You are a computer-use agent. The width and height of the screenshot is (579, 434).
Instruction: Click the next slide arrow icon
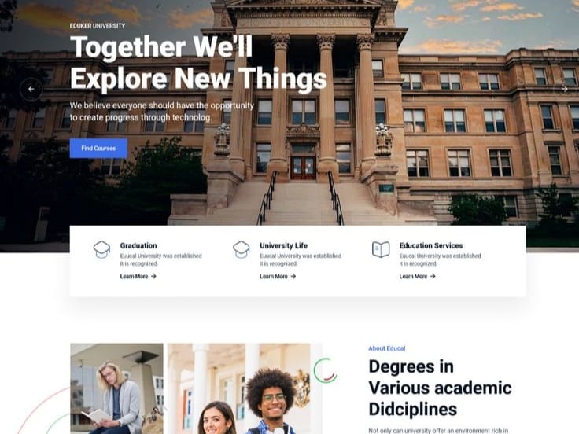click(564, 89)
